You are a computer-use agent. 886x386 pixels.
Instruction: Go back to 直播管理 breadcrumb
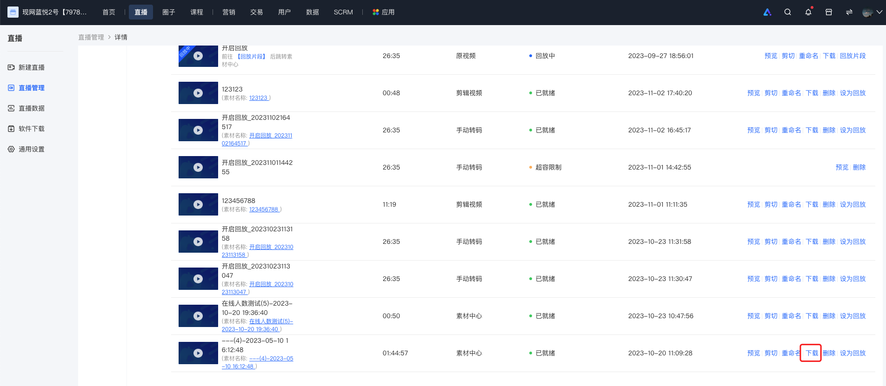click(91, 37)
